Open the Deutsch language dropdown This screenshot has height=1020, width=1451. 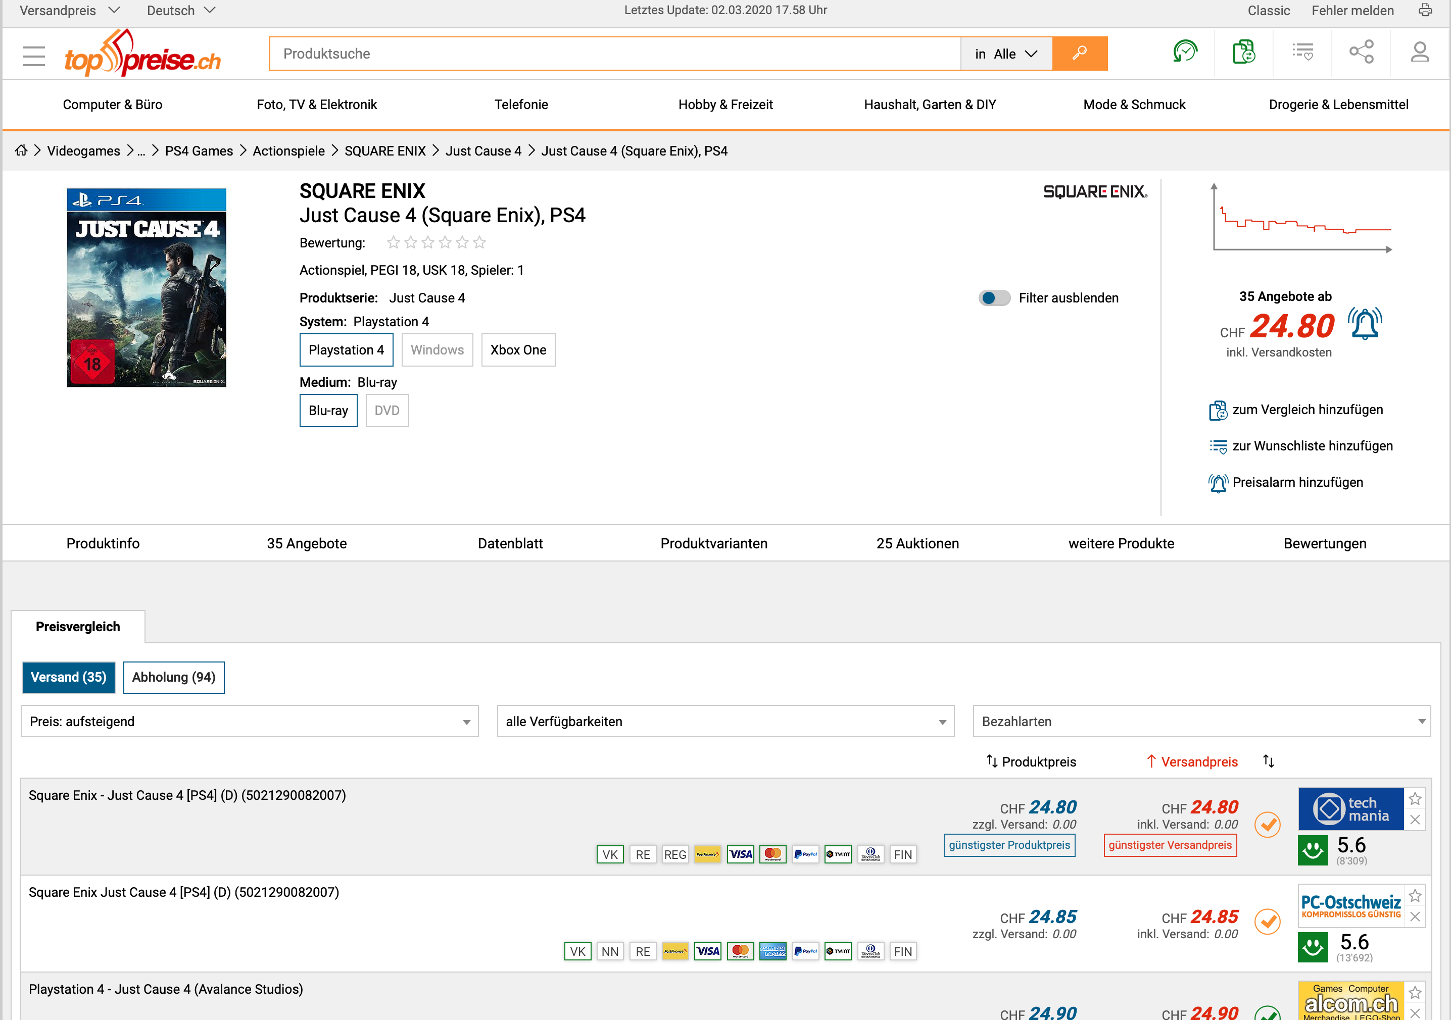(181, 10)
